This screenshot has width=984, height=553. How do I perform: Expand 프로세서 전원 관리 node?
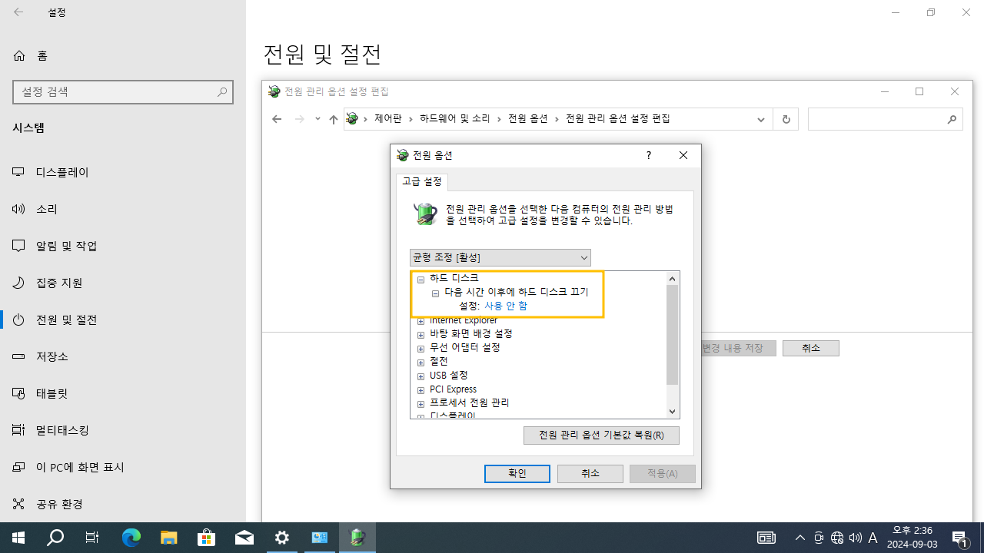click(421, 404)
